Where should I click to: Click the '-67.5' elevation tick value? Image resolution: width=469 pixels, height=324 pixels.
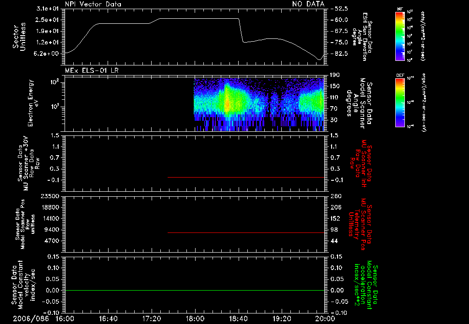[x=339, y=31]
